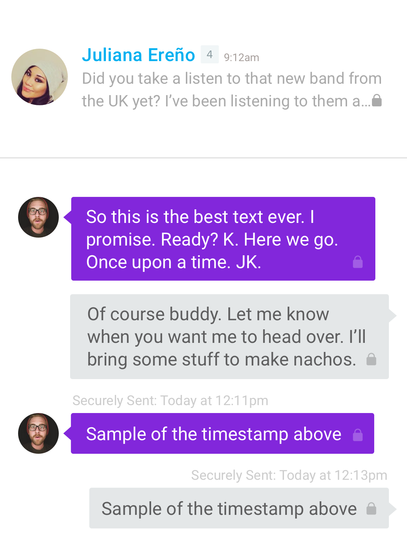Tap lock icon in purple 'Sample of the timestamp' bubble
This screenshot has width=407, height=559.
click(x=358, y=435)
